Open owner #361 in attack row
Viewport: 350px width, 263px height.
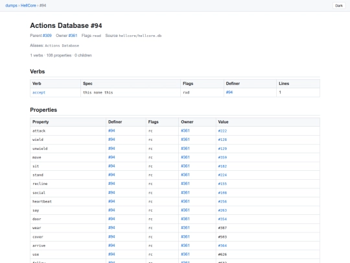(x=185, y=131)
